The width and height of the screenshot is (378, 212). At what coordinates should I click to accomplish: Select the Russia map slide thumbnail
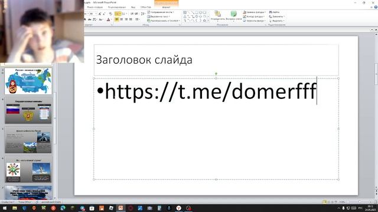28,81
